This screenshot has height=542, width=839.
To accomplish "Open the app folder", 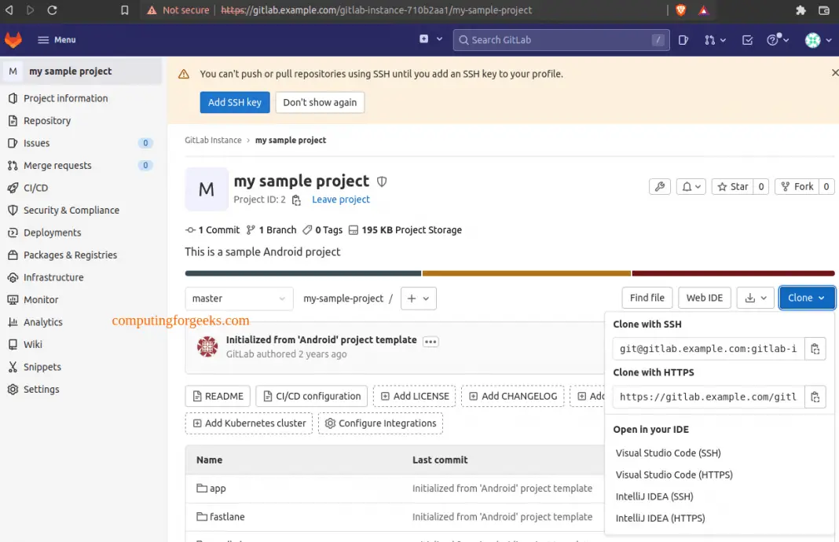I will click(x=218, y=489).
